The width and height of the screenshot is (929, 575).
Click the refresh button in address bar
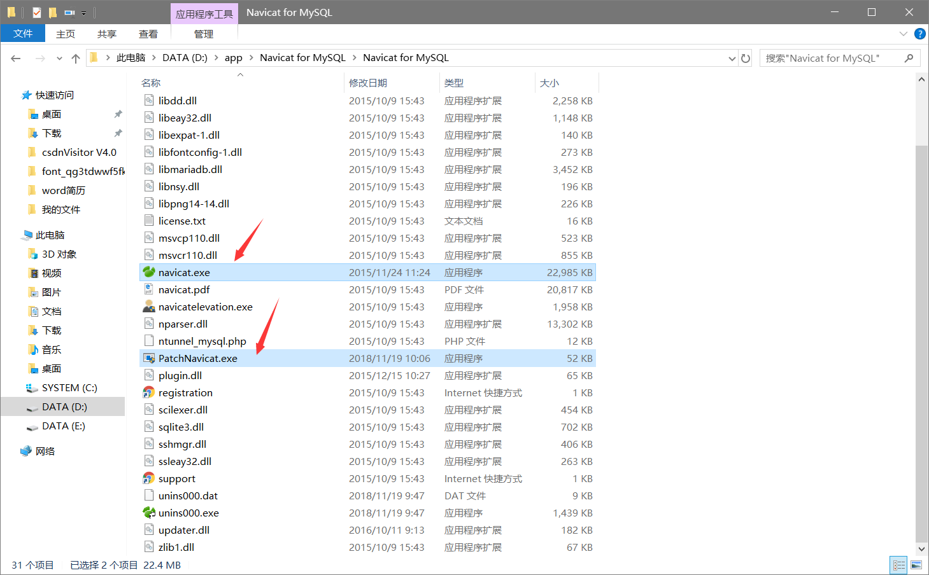746,58
